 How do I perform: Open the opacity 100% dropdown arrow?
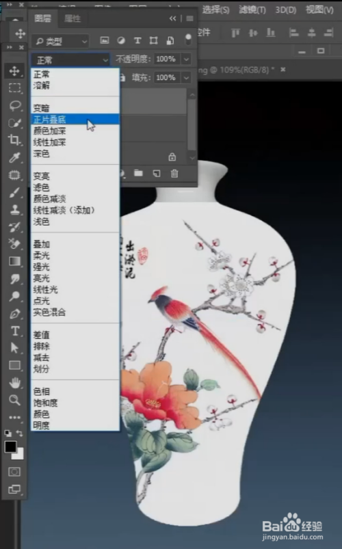pos(187,59)
